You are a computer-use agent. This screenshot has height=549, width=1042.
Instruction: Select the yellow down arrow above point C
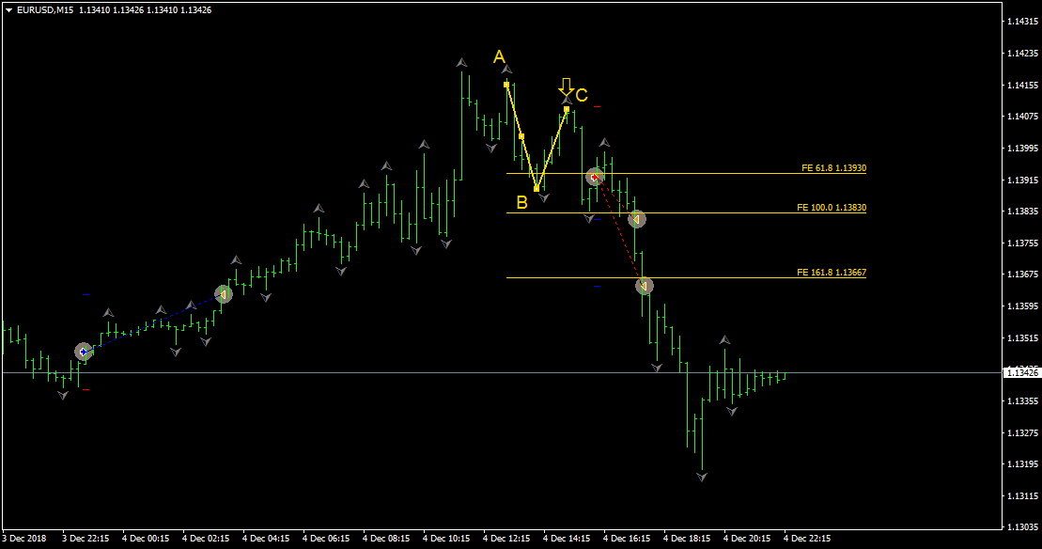(x=566, y=86)
